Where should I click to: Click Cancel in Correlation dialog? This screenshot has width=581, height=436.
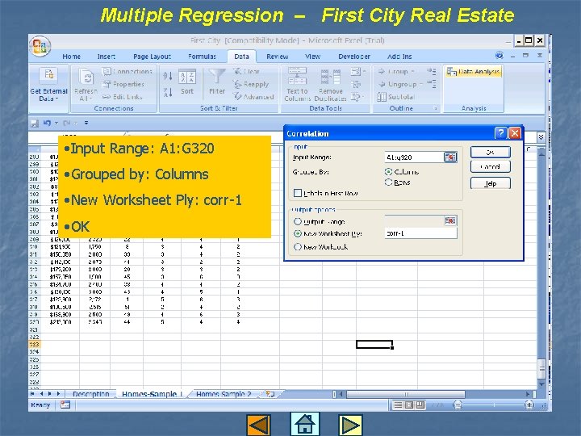coord(491,166)
